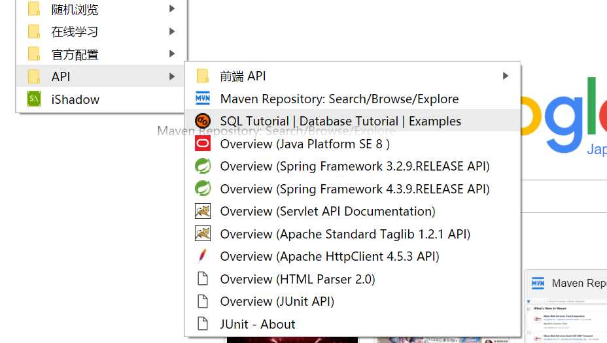Open the 前端 API subfolder
607x343 pixels.
point(353,76)
